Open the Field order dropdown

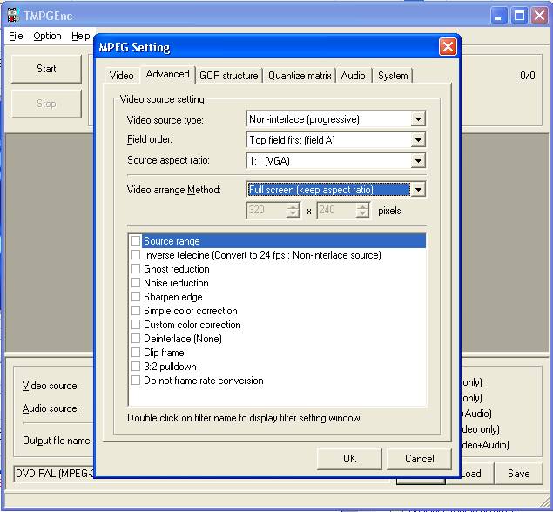click(x=418, y=140)
